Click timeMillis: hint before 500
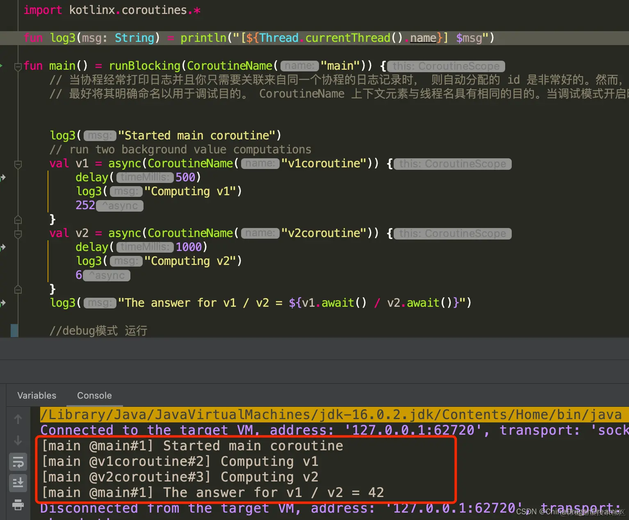The width and height of the screenshot is (629, 520). 145,178
